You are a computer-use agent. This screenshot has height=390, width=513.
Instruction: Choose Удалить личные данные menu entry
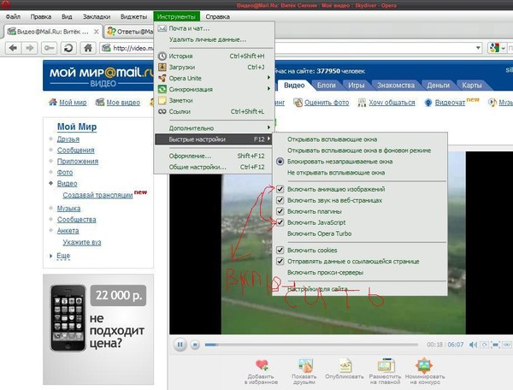point(215,39)
